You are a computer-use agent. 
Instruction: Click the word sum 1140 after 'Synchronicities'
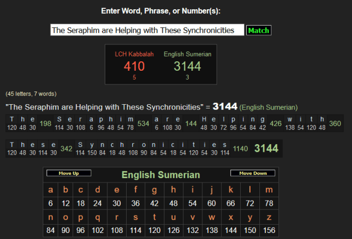click(240, 149)
